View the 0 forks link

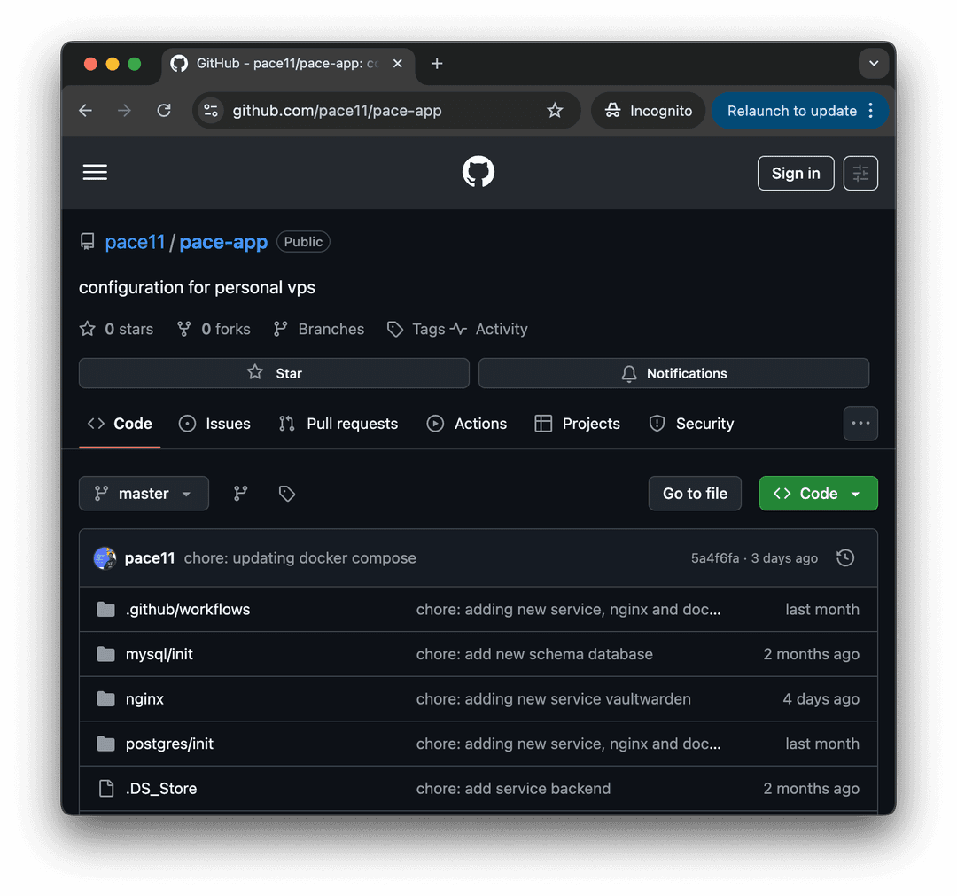point(214,329)
